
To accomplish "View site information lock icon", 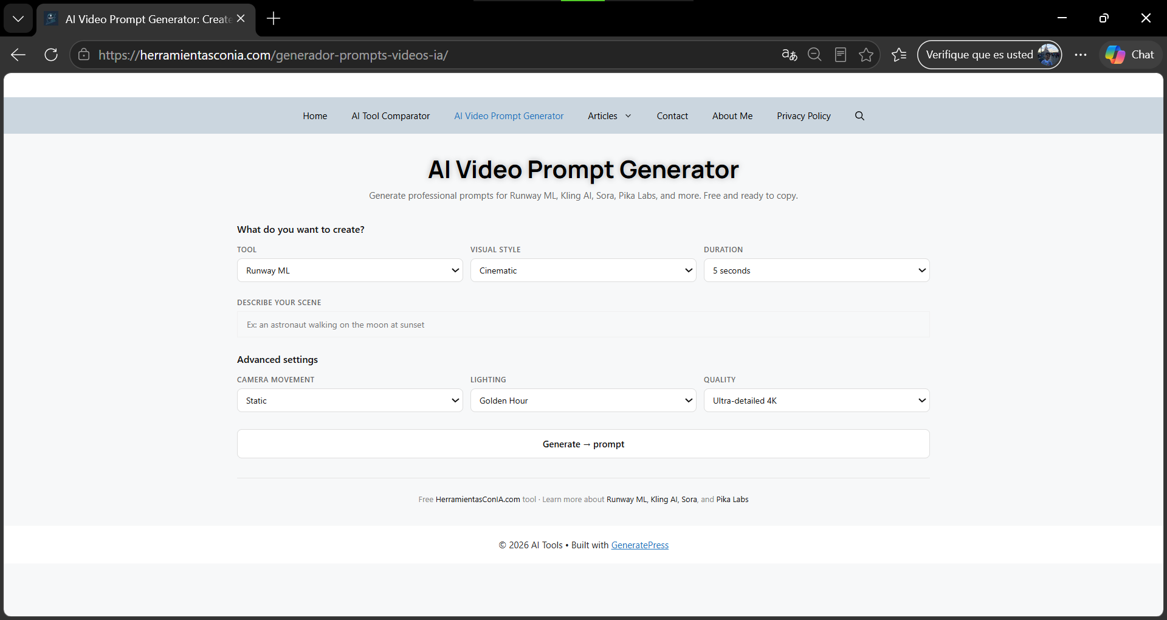I will 84,55.
